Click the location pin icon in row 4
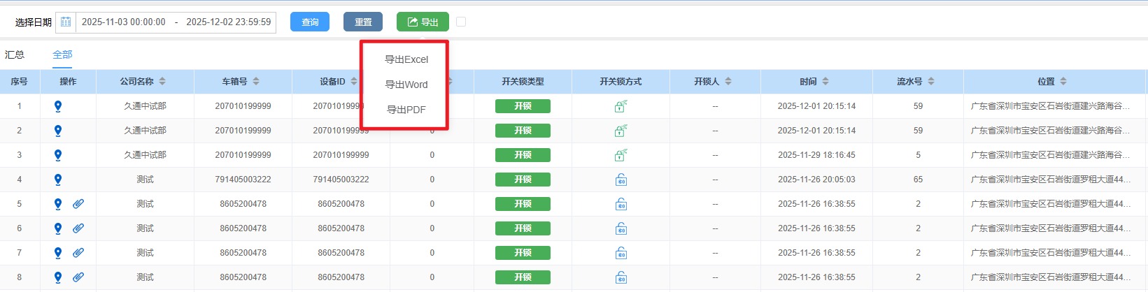 58,180
